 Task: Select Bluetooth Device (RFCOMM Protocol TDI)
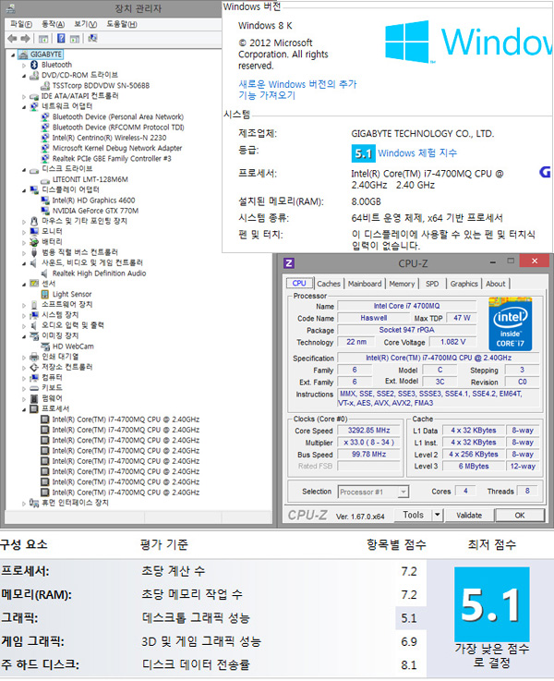tap(118, 128)
